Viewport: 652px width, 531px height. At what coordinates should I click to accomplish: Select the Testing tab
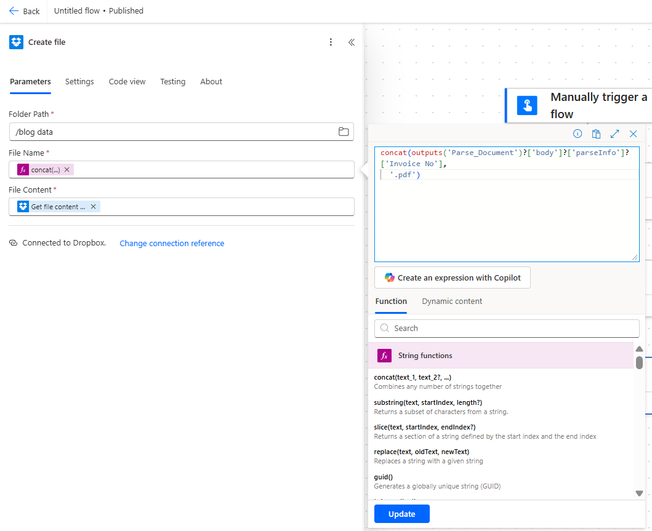coord(172,81)
